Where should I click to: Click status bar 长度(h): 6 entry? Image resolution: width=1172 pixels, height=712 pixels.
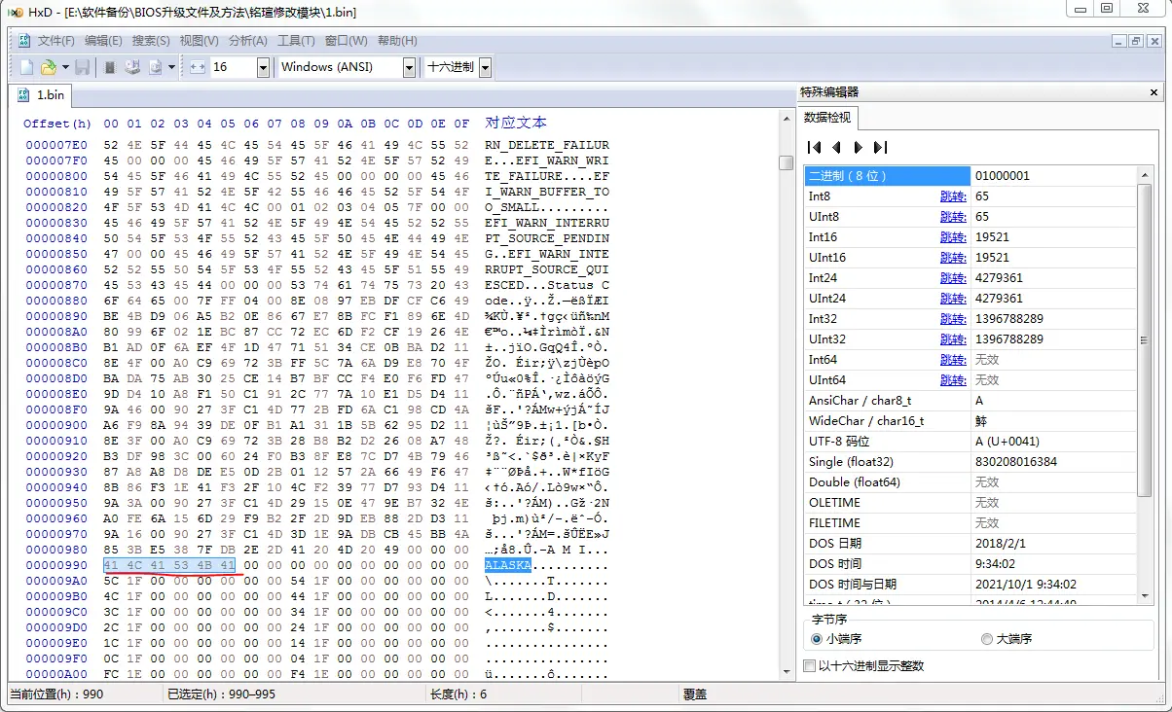tap(458, 694)
